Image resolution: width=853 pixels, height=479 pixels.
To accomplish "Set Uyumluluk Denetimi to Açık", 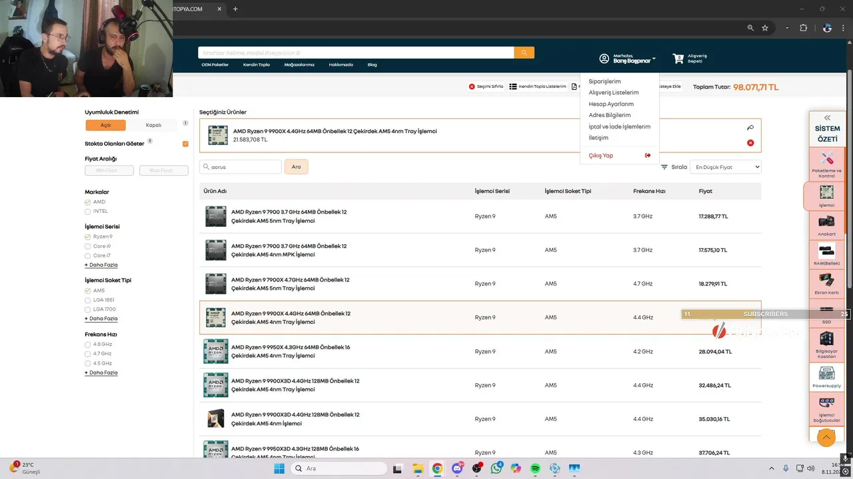I will click(x=105, y=125).
